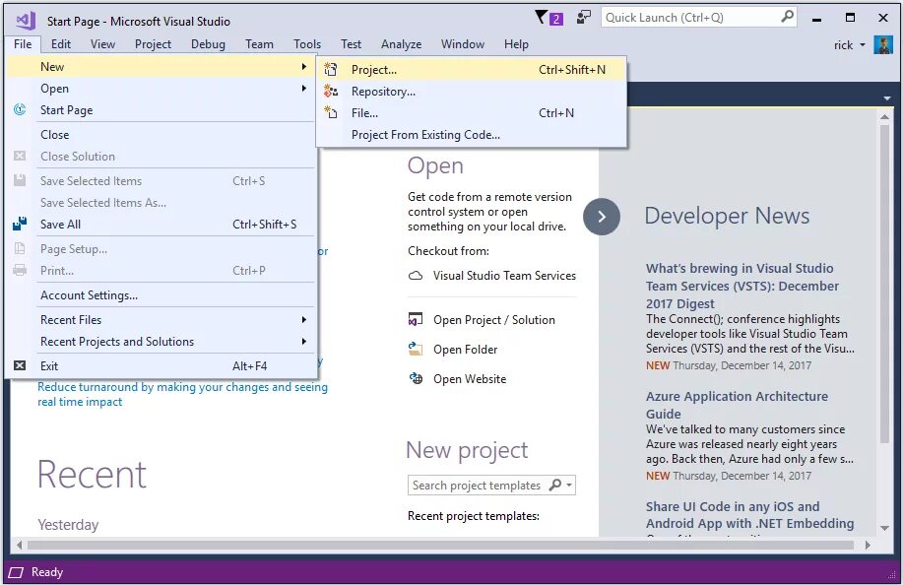Image resolution: width=903 pixels, height=585 pixels.
Task: Open the Project menu
Action: coord(153,43)
